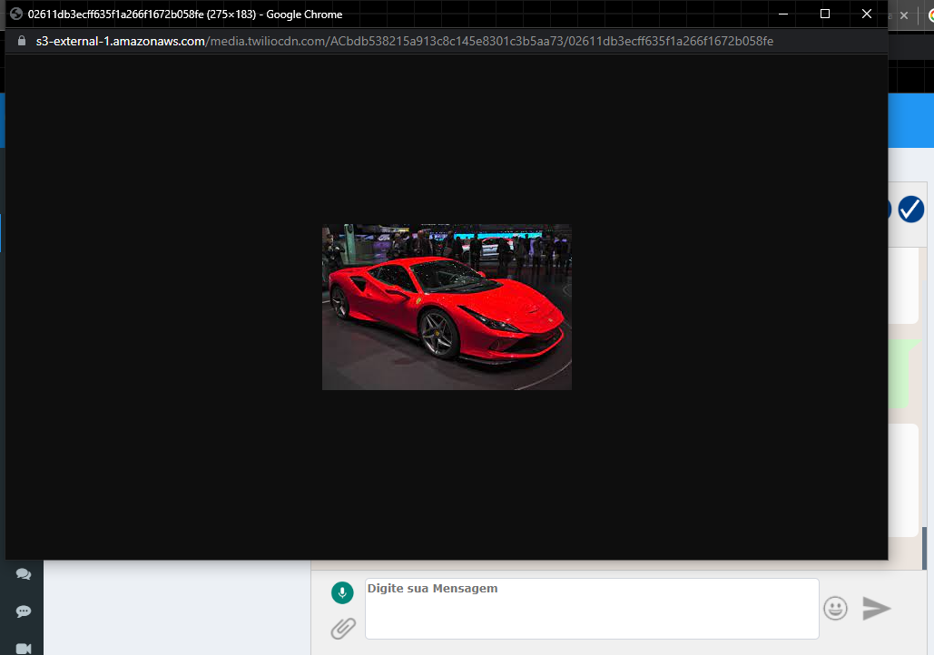Focus the 'Digite sua Mensagem' text field

coord(592,609)
